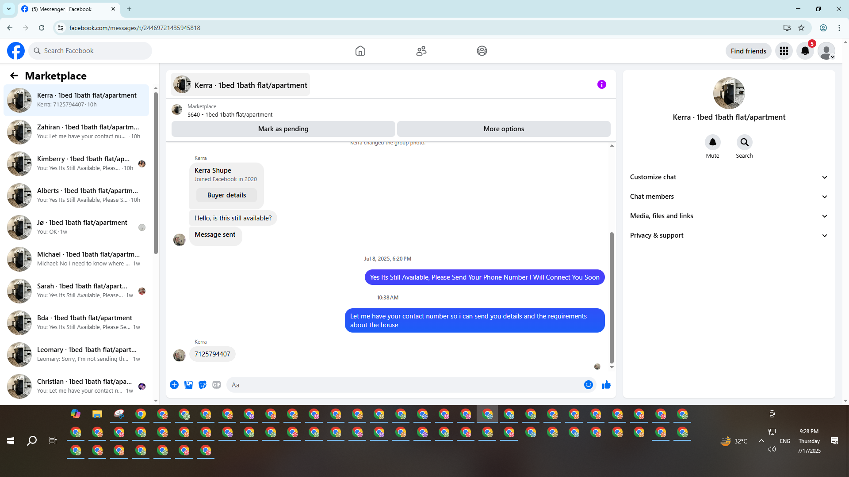Open the account profile avatar menu
The image size is (849, 477).
pyautogui.click(x=826, y=51)
